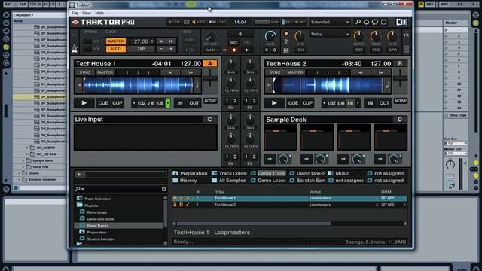
Task: Decrease master clock tempo with minus button
Action: [x=161, y=49]
